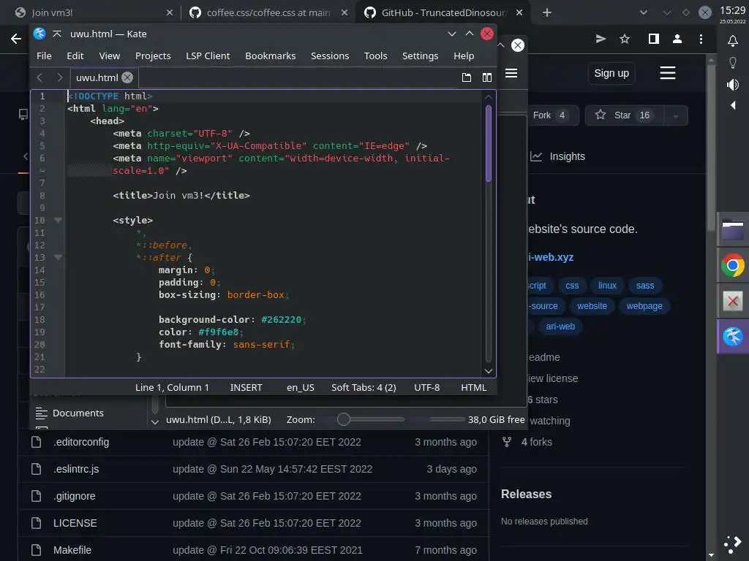Screen dimensions: 749x561
Task: Open the dropdown arrow next to Star 16
Action: click(x=675, y=115)
